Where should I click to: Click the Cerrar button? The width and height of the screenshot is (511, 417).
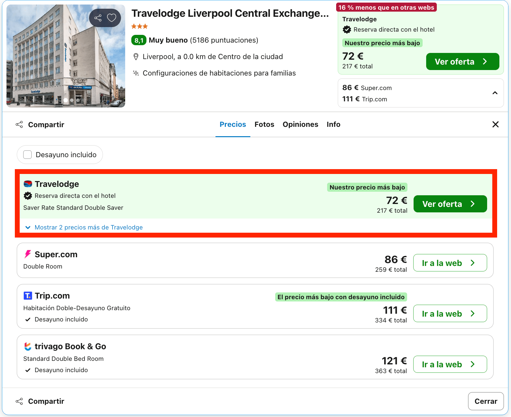pos(486,401)
